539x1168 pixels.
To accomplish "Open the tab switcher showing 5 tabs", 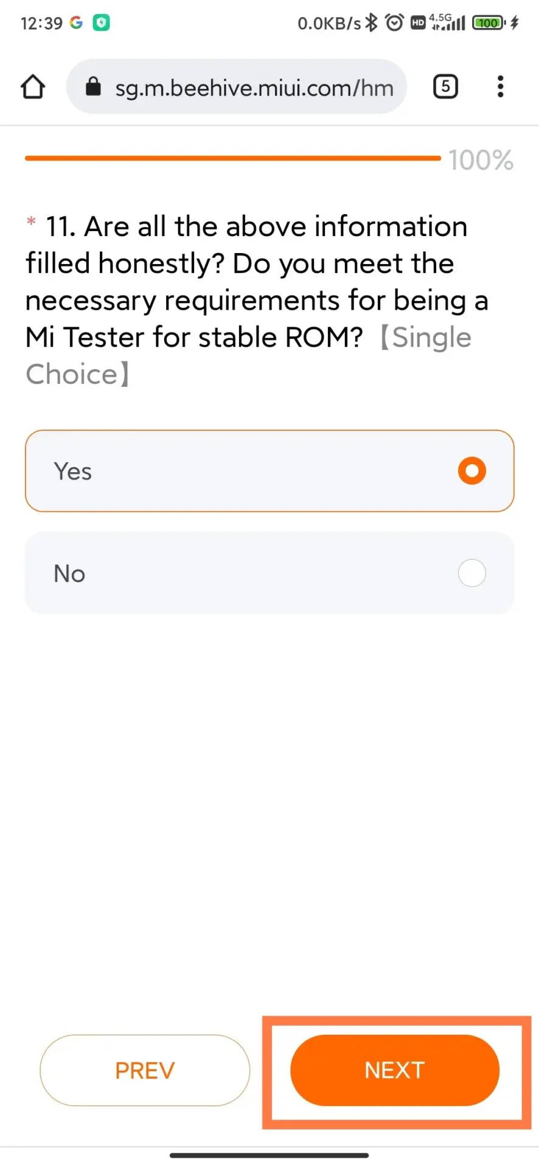I will [445, 87].
